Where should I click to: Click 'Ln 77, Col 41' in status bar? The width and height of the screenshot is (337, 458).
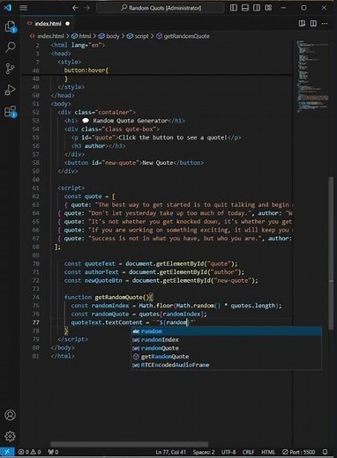[x=170, y=452]
